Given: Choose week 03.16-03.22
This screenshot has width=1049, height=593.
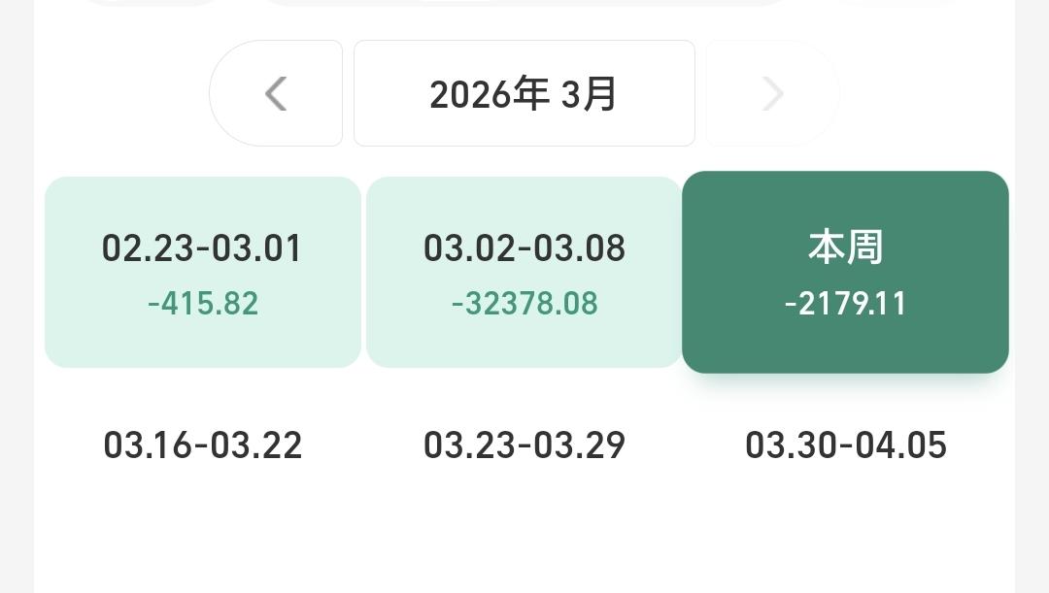Looking at the screenshot, I should (203, 445).
